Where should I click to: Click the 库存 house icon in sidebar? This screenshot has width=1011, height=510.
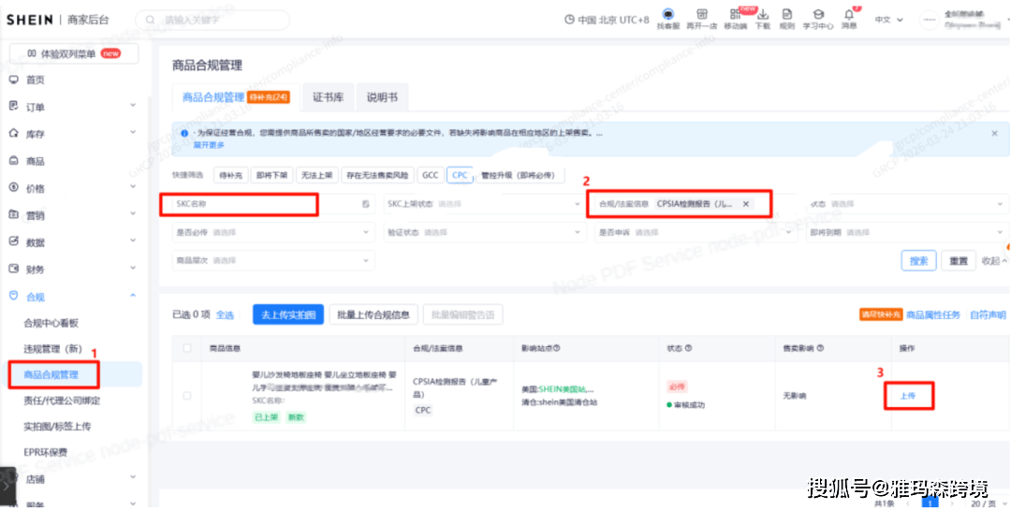tap(13, 134)
